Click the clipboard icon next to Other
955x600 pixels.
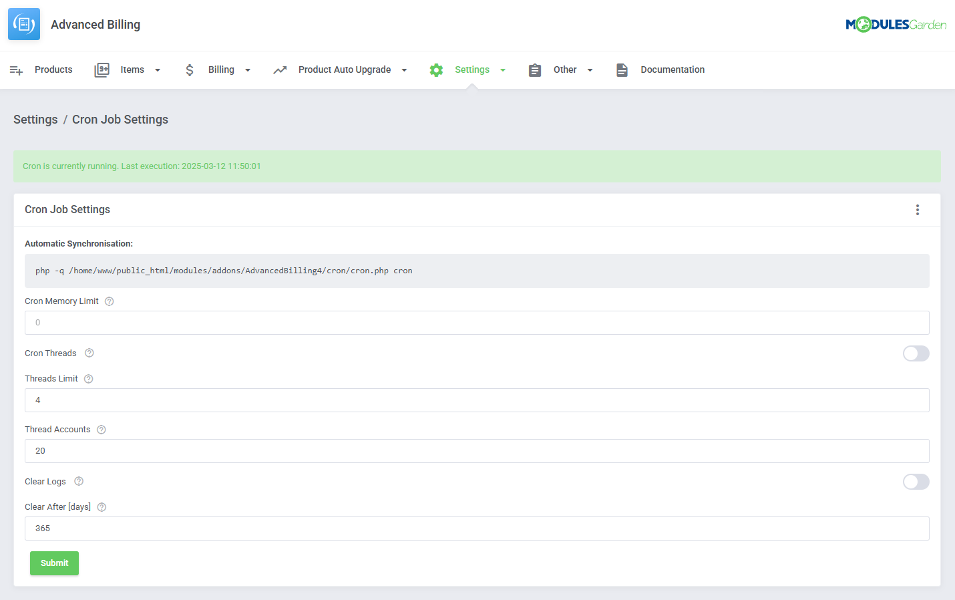pyautogui.click(x=535, y=69)
